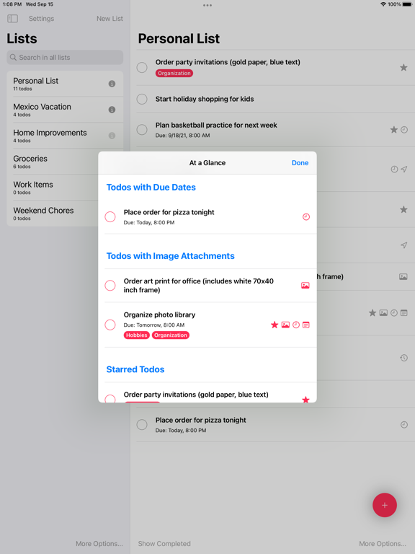Open More Options in sidebar footer
The width and height of the screenshot is (415, 554).
tap(99, 544)
